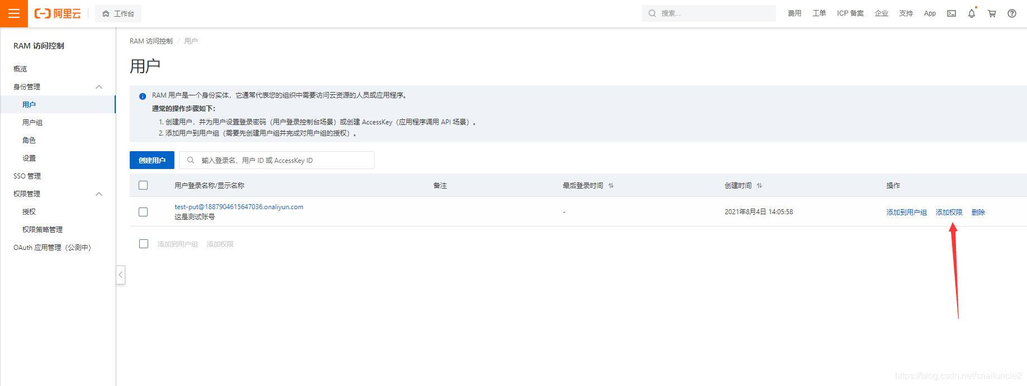The height and width of the screenshot is (386, 1027).
Task: Click the magnifier in user search box
Action: (x=191, y=160)
